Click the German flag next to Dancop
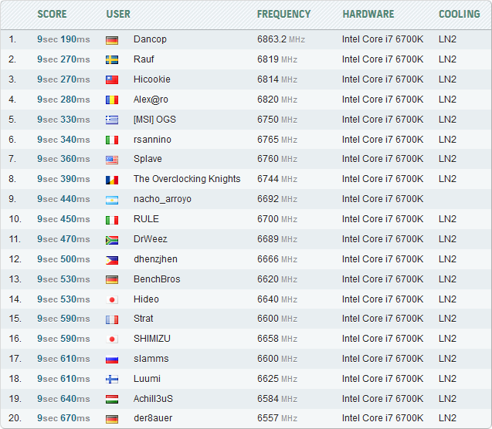Screen dimensions: 492x429 [112, 40]
